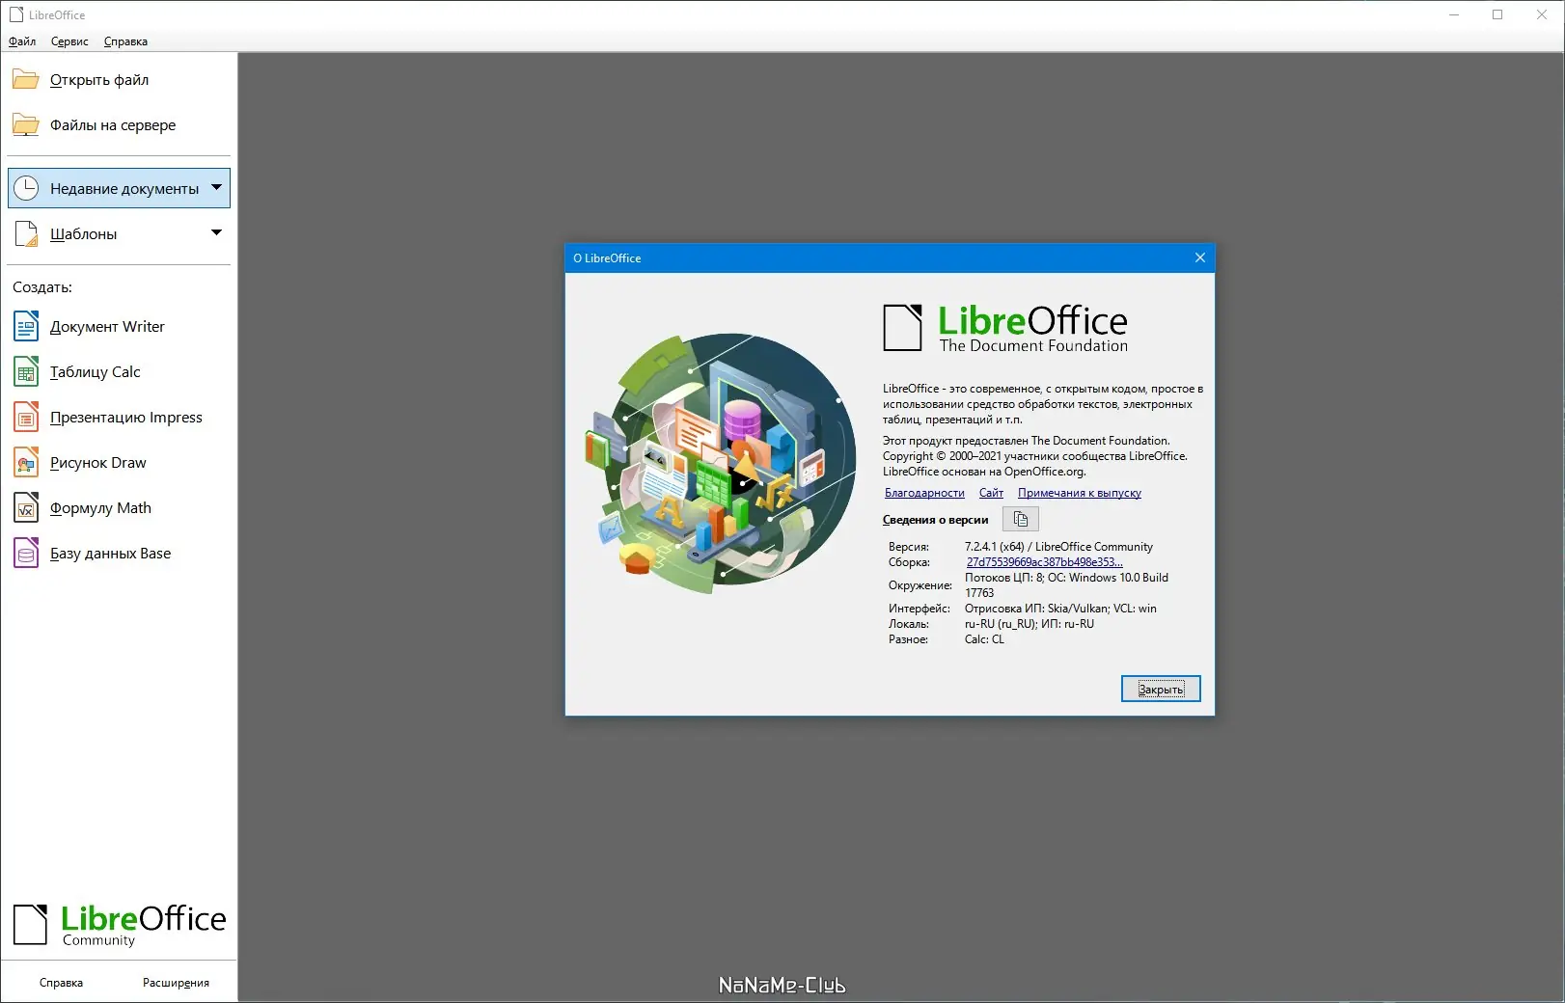Click the Math formula icon

[26, 507]
